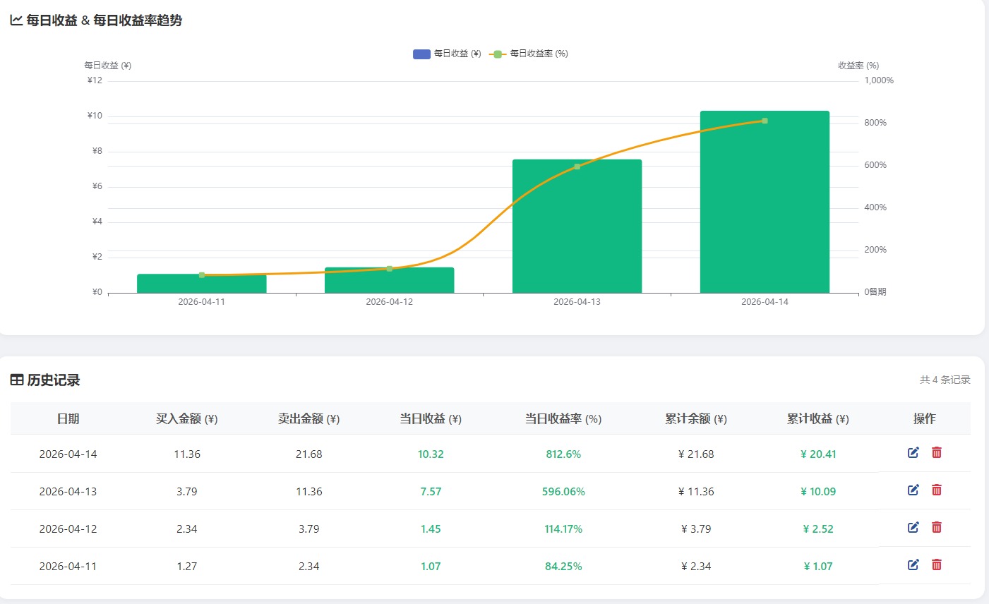The height and width of the screenshot is (604, 989).
Task: Click the 日期 column header
Action: [68, 419]
